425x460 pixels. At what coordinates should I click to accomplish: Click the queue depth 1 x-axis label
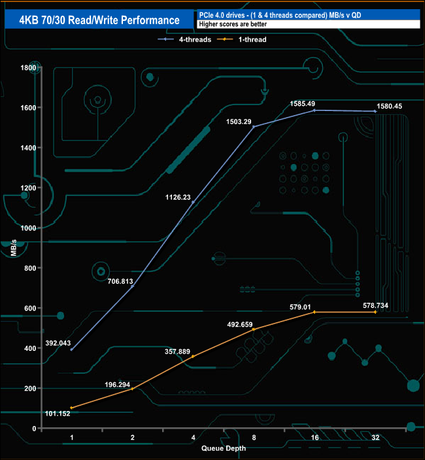(x=72, y=438)
